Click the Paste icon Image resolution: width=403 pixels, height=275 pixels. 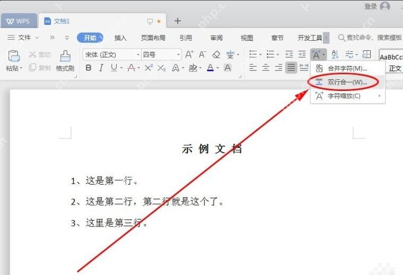pos(14,56)
